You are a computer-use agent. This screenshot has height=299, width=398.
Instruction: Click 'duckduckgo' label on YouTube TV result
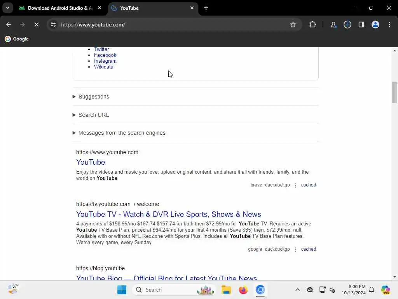pos(277,249)
